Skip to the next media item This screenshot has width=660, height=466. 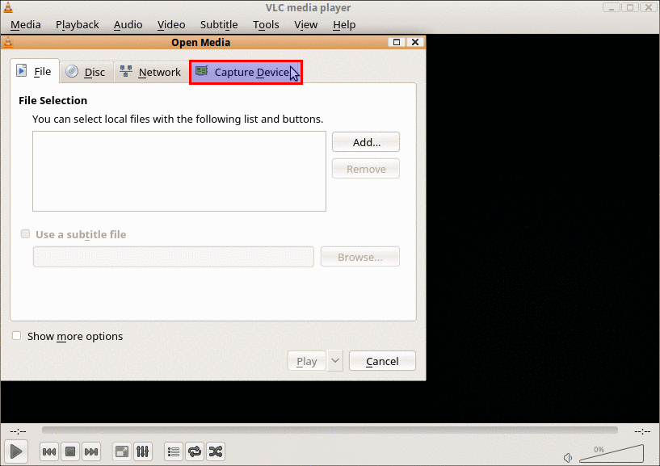click(91, 451)
